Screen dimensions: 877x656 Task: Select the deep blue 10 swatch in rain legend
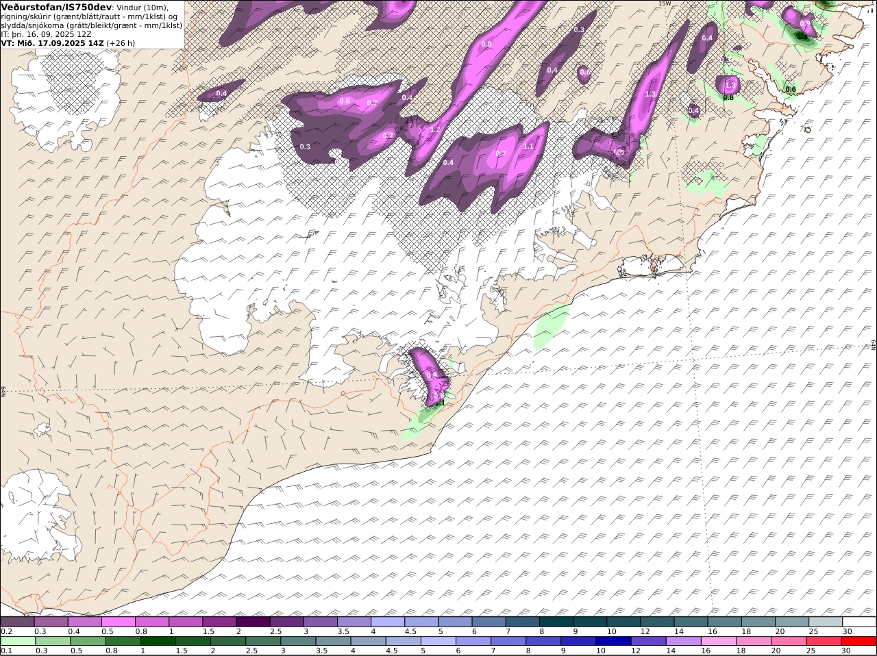(614, 642)
